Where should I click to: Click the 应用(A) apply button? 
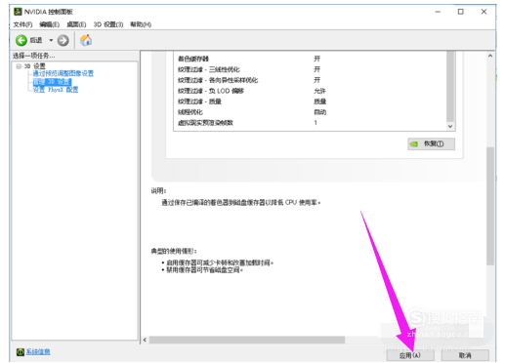point(409,355)
